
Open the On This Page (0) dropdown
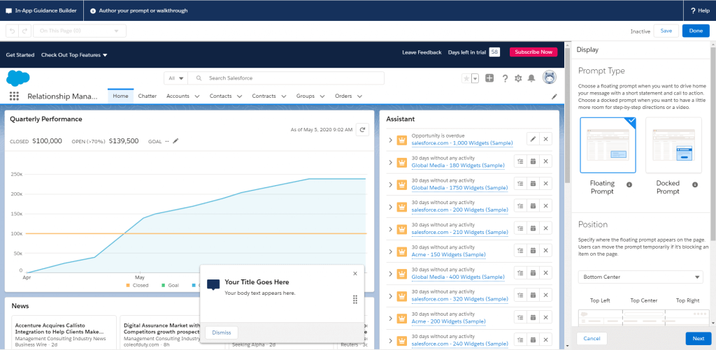point(80,31)
